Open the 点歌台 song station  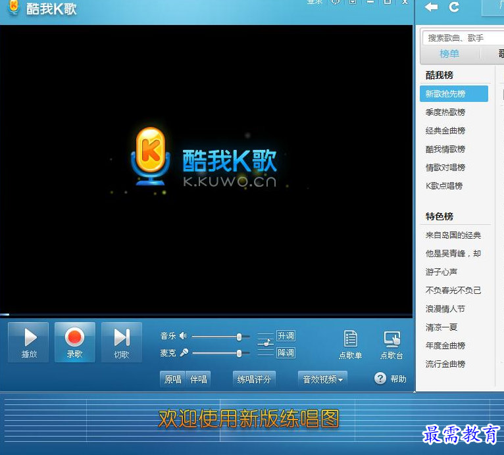click(x=391, y=345)
